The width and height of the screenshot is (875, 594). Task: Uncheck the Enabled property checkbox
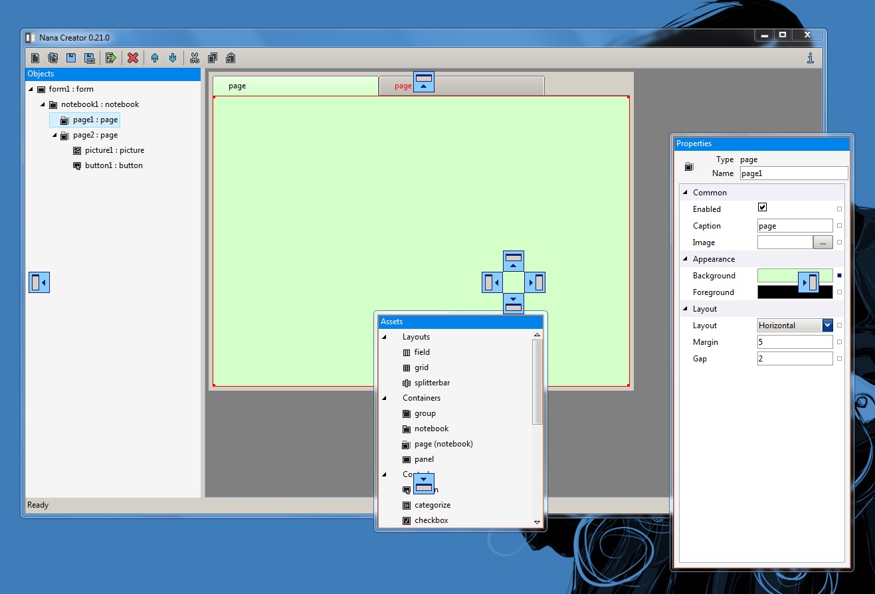[763, 207]
